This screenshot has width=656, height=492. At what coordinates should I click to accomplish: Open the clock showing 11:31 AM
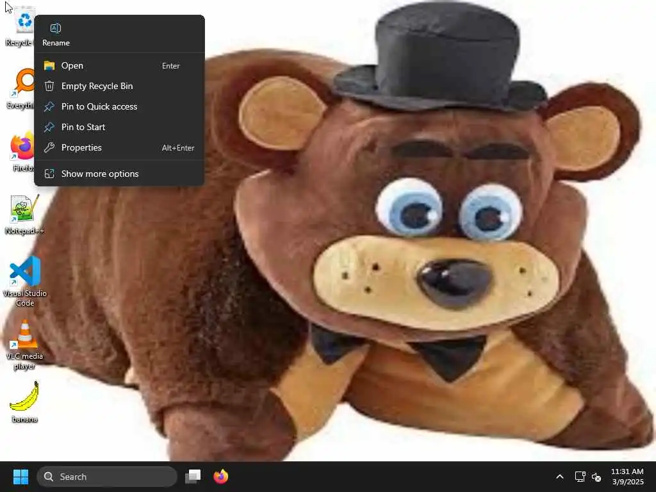pyautogui.click(x=627, y=477)
